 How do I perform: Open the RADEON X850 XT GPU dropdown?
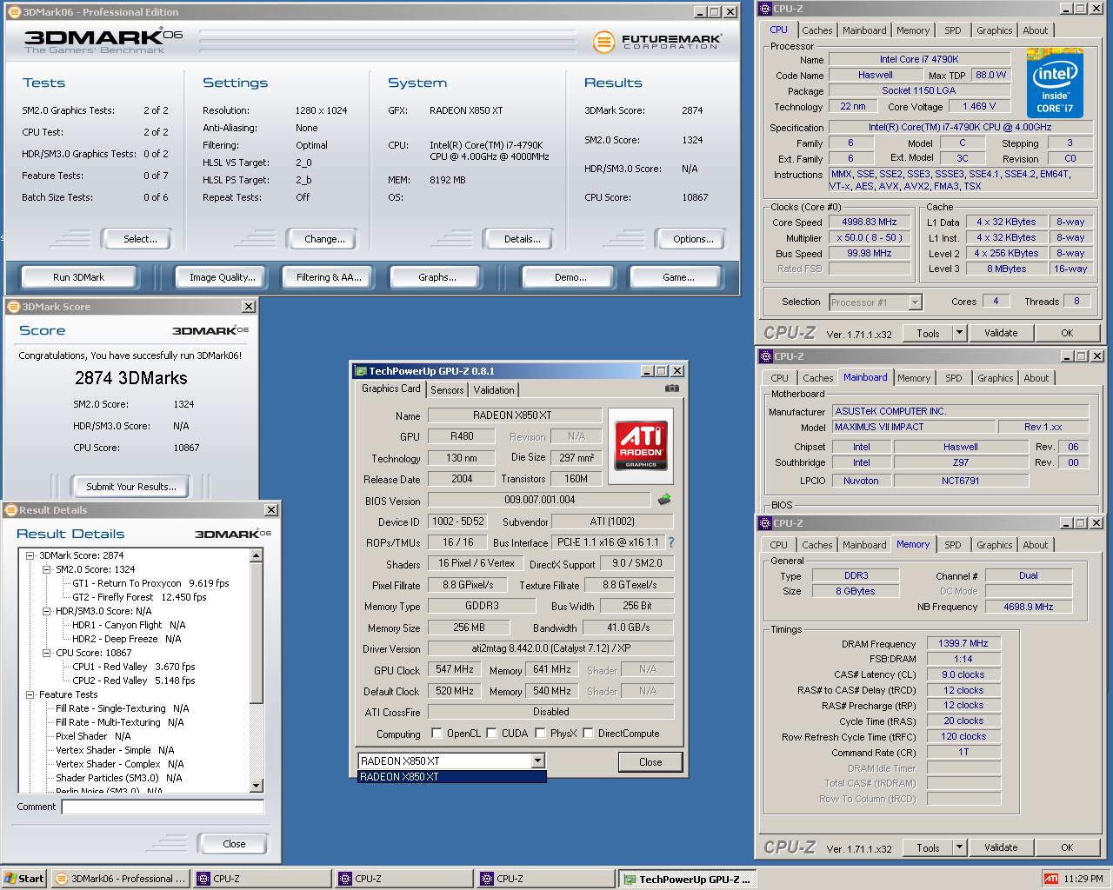pyautogui.click(x=538, y=761)
